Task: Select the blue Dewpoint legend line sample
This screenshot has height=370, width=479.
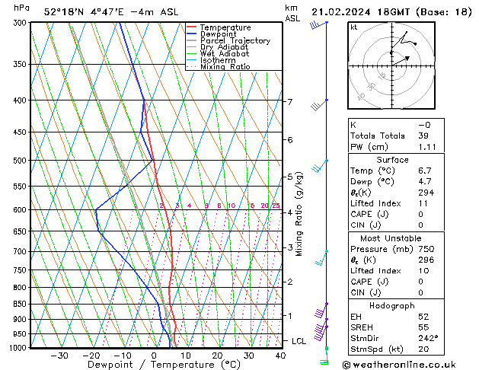Action: click(x=192, y=34)
